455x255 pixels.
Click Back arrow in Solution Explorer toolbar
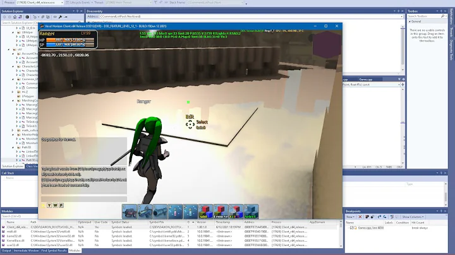coord(4,17)
